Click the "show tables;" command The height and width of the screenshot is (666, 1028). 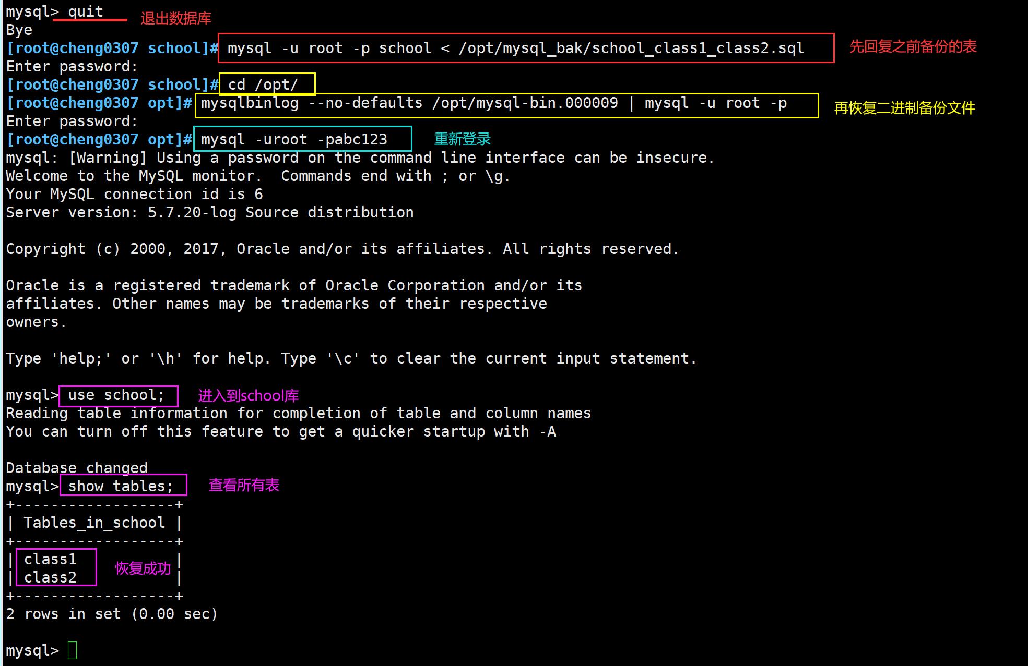(121, 486)
